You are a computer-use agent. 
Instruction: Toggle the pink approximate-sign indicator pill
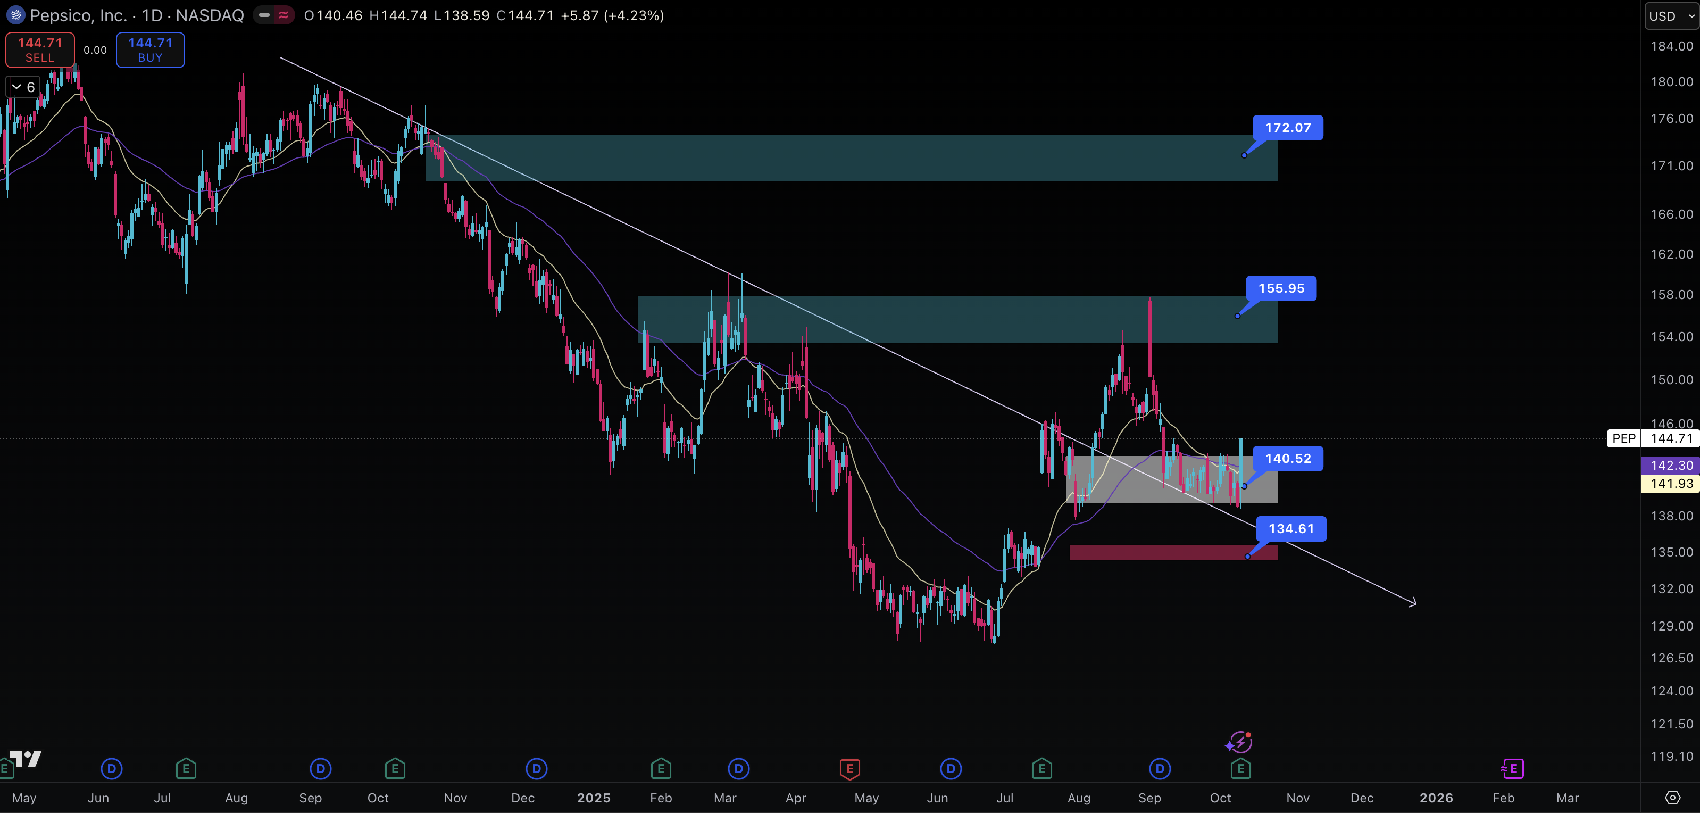click(x=284, y=14)
